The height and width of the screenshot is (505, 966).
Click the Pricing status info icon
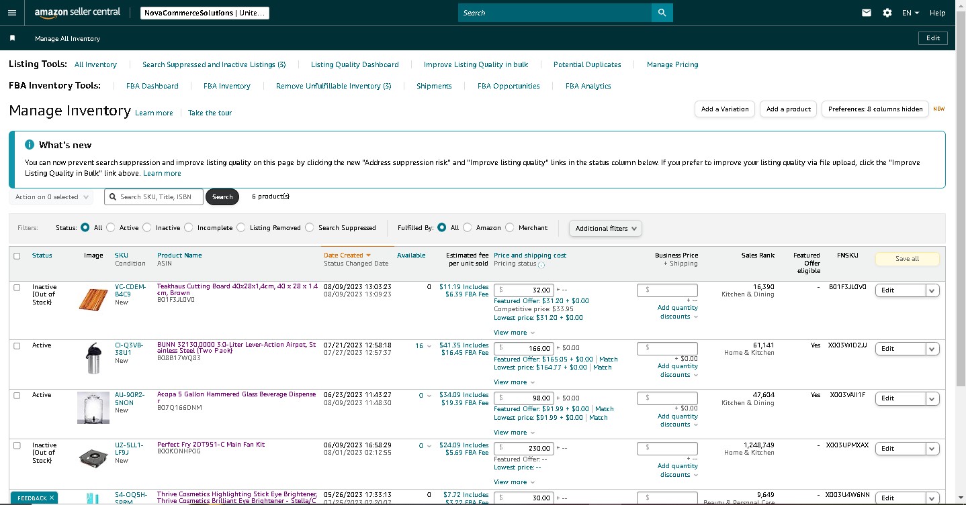(541, 264)
